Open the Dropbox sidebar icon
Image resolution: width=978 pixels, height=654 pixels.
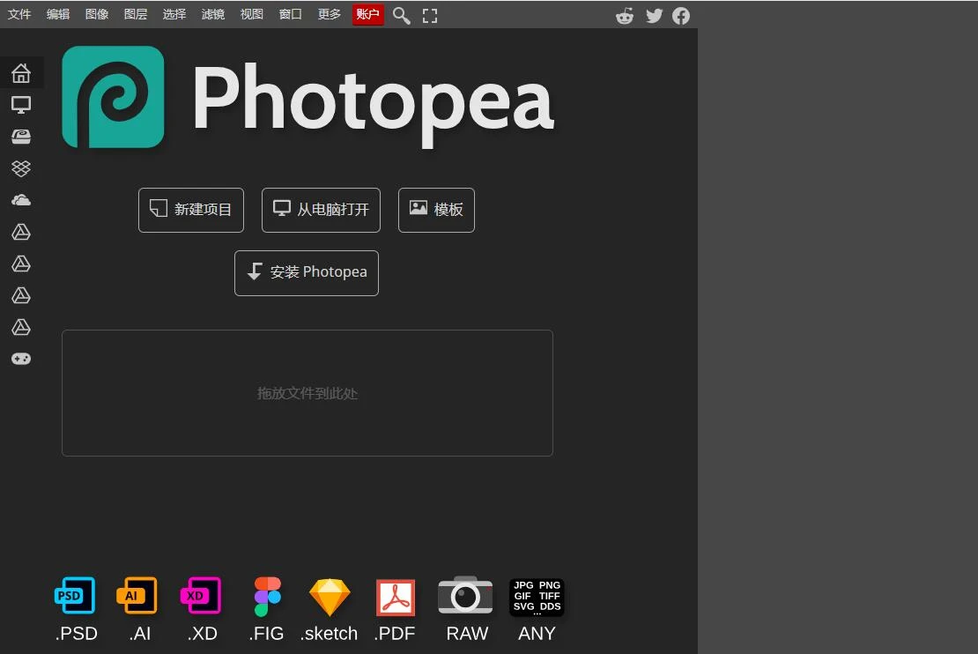click(x=21, y=168)
